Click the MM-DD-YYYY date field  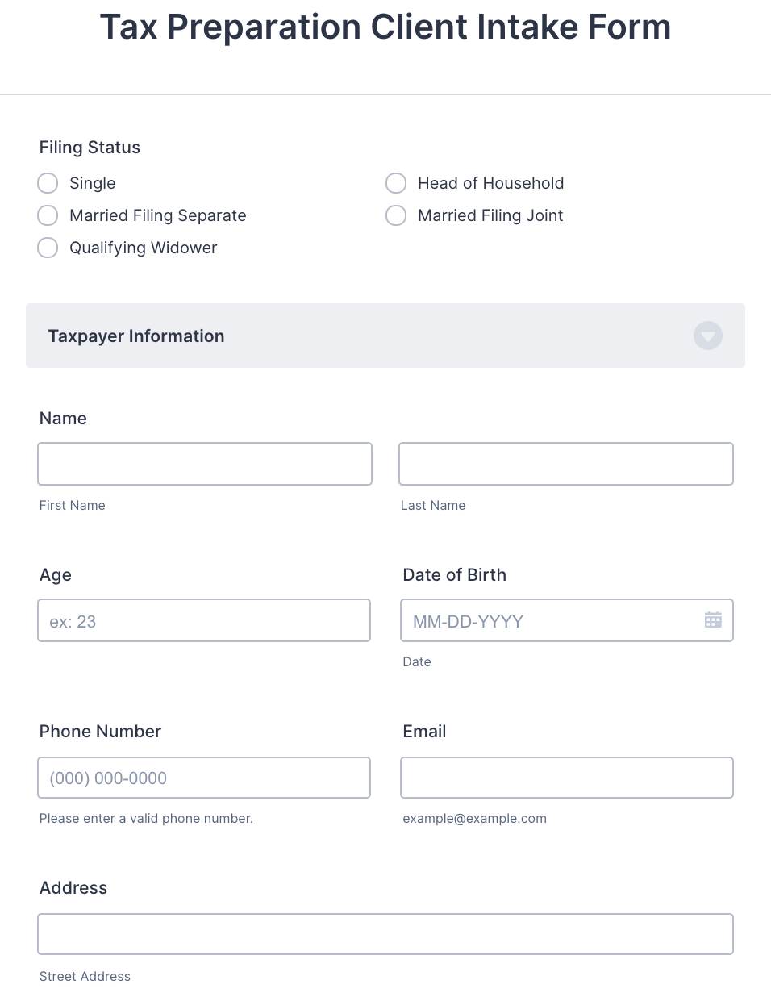coord(548,620)
